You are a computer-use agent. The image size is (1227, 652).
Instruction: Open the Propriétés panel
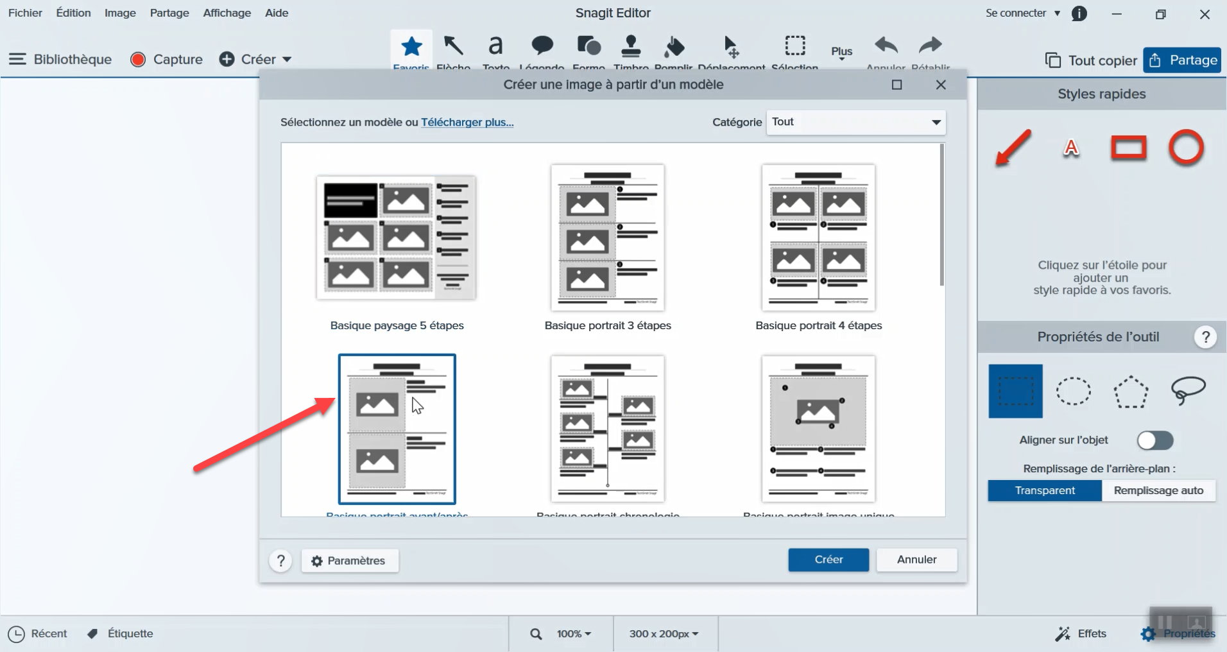[x=1178, y=634]
